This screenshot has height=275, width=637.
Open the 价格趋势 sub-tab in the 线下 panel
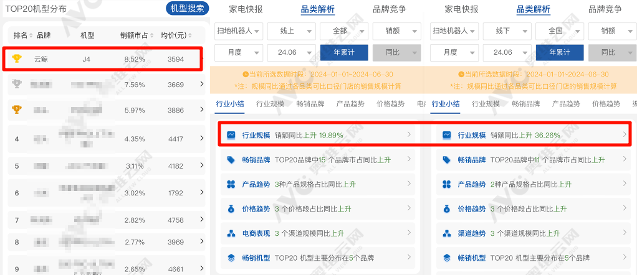606,104
